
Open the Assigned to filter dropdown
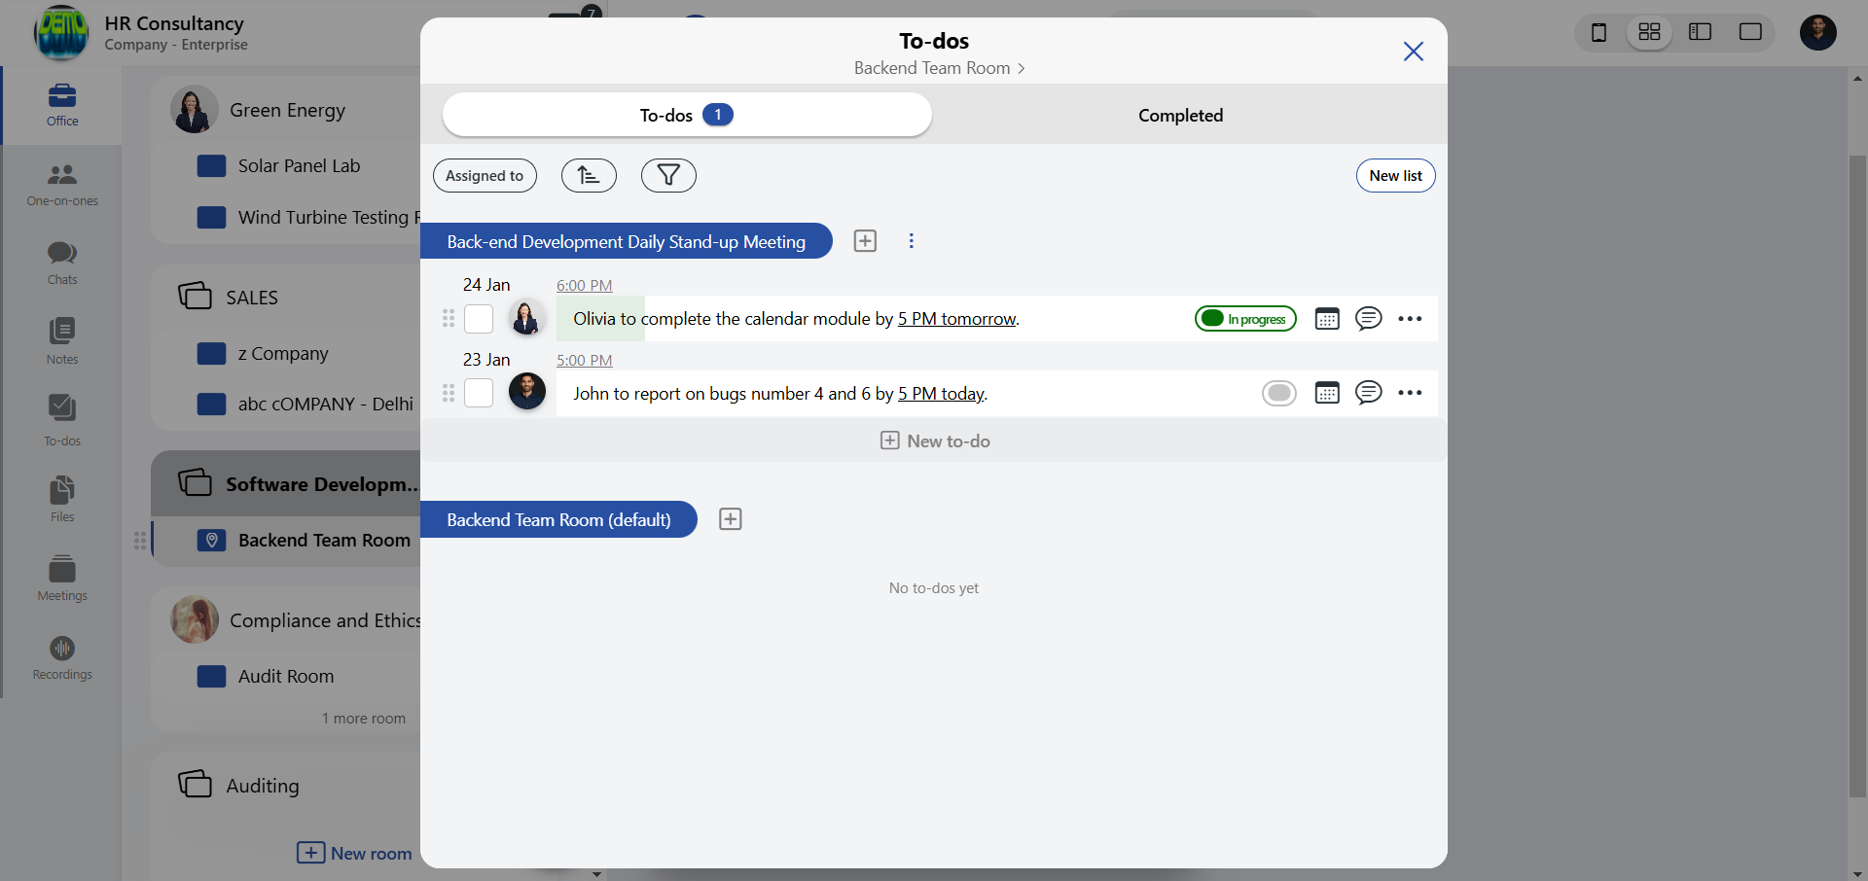pos(485,175)
